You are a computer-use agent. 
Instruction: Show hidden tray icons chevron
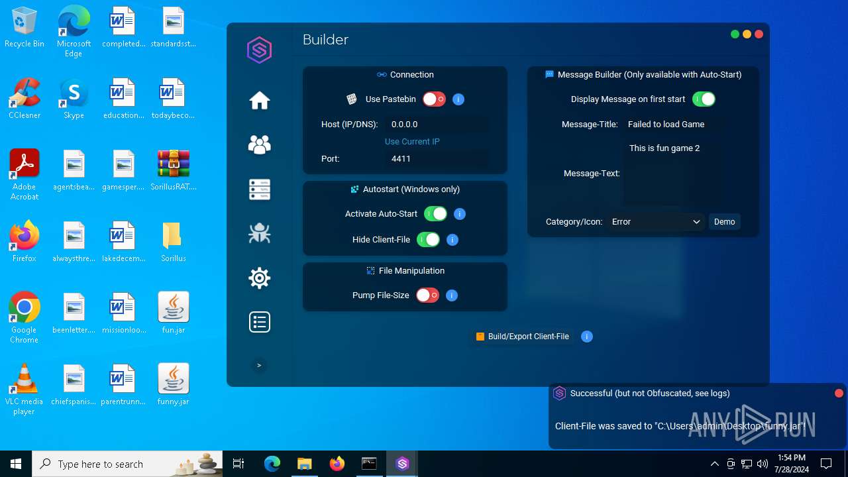coord(714,464)
